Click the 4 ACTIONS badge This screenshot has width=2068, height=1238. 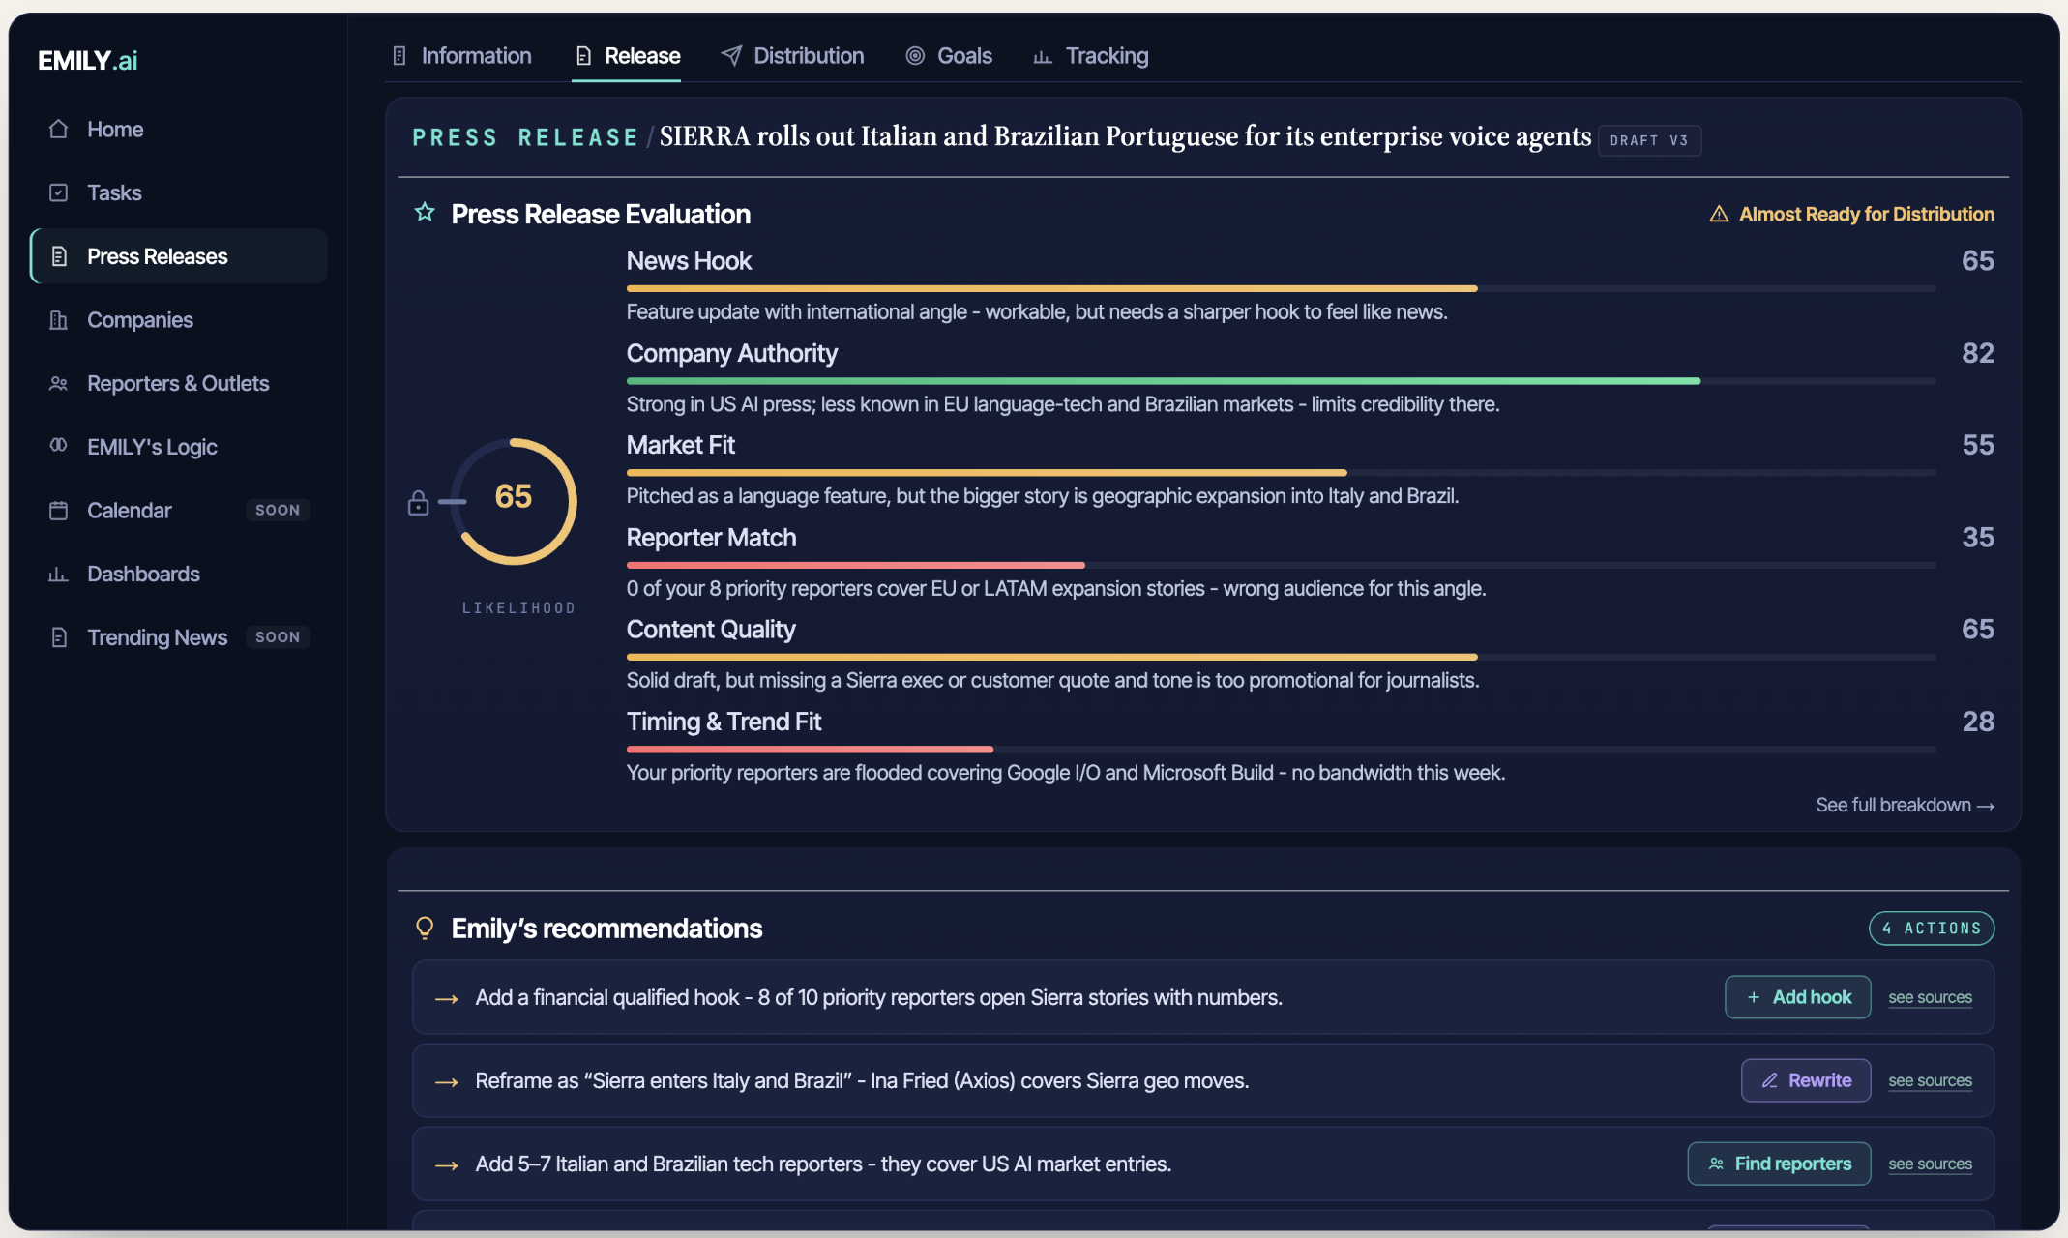pyautogui.click(x=1932, y=928)
